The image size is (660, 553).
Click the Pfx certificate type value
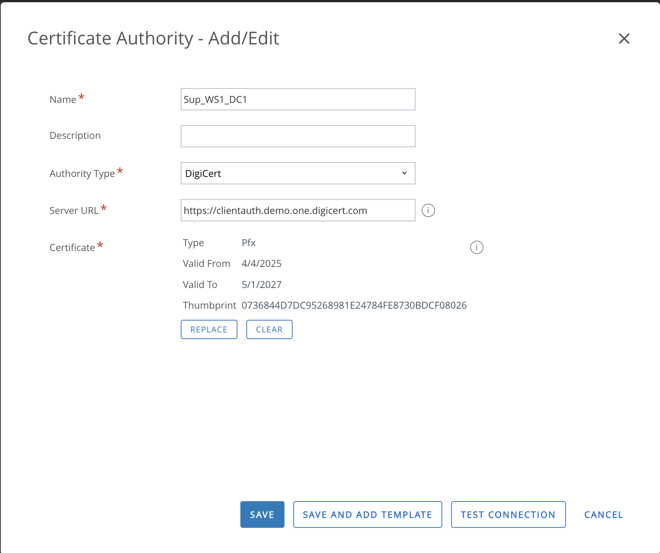point(249,243)
